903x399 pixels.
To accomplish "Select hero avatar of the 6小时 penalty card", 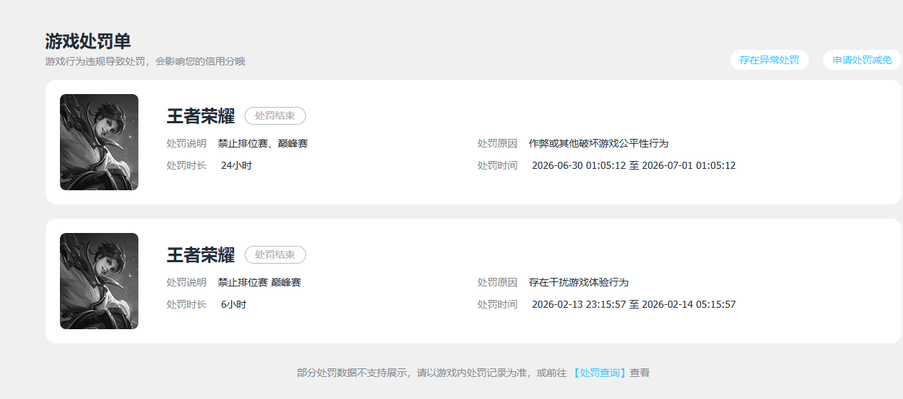I will (99, 281).
